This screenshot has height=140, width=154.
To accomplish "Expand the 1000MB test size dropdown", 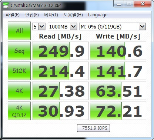I will coord(74,26).
